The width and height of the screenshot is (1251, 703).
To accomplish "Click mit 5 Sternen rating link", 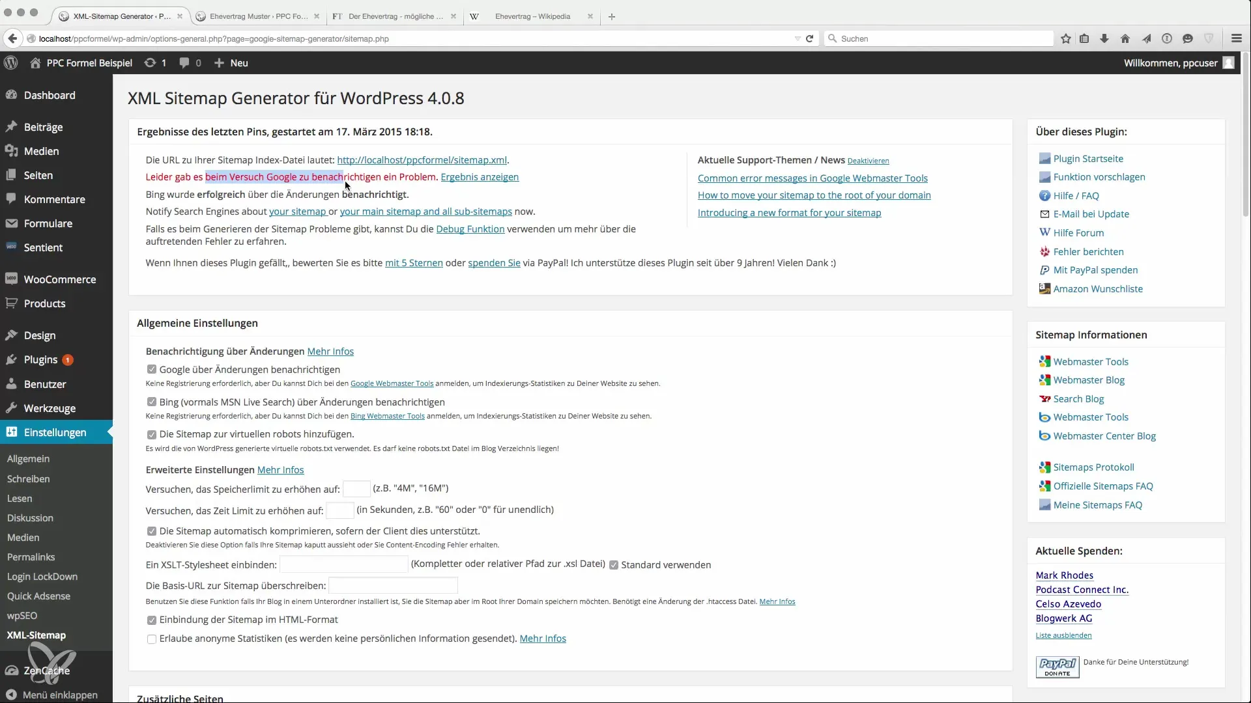I will (x=414, y=263).
